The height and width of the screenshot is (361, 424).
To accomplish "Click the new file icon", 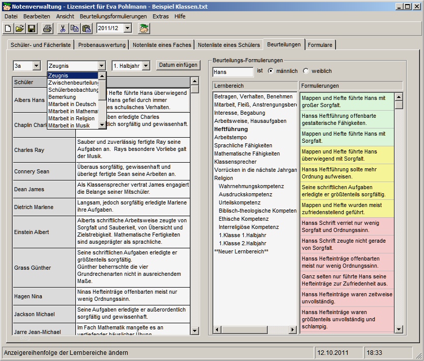I will [8, 29].
